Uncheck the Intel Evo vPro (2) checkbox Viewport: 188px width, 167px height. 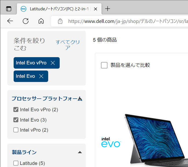point(16,110)
